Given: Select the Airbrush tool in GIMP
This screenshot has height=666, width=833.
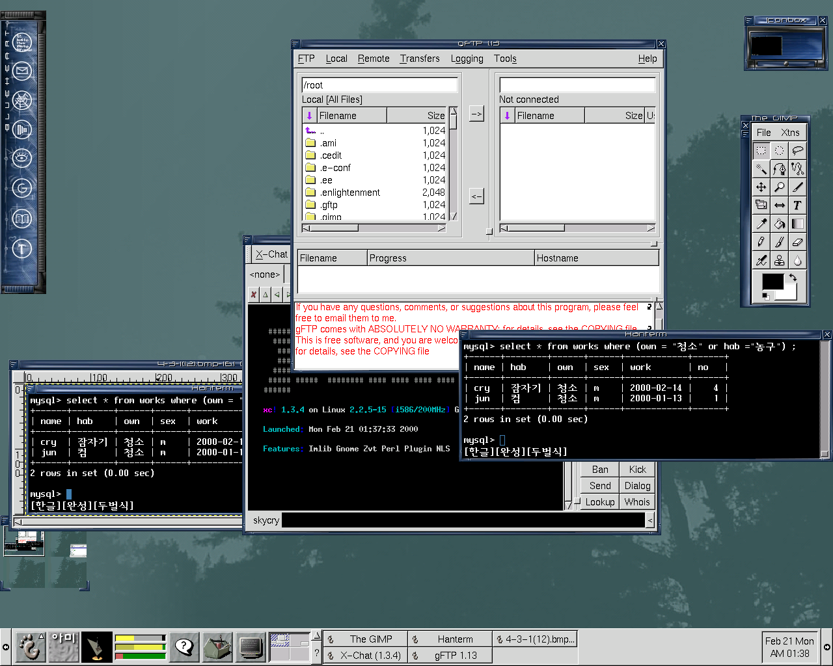Looking at the screenshot, I should (x=761, y=260).
